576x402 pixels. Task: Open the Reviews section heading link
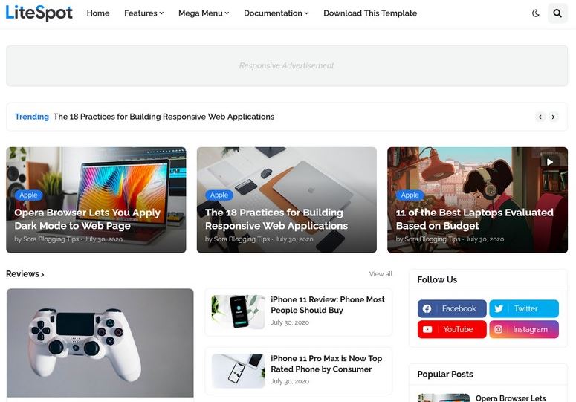(25, 274)
